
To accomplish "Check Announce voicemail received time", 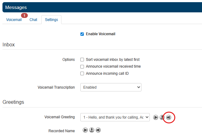I will pyautogui.click(x=82, y=66).
